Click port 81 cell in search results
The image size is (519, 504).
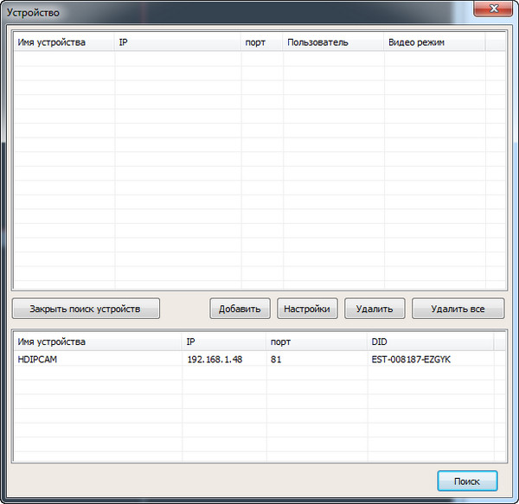point(276,359)
